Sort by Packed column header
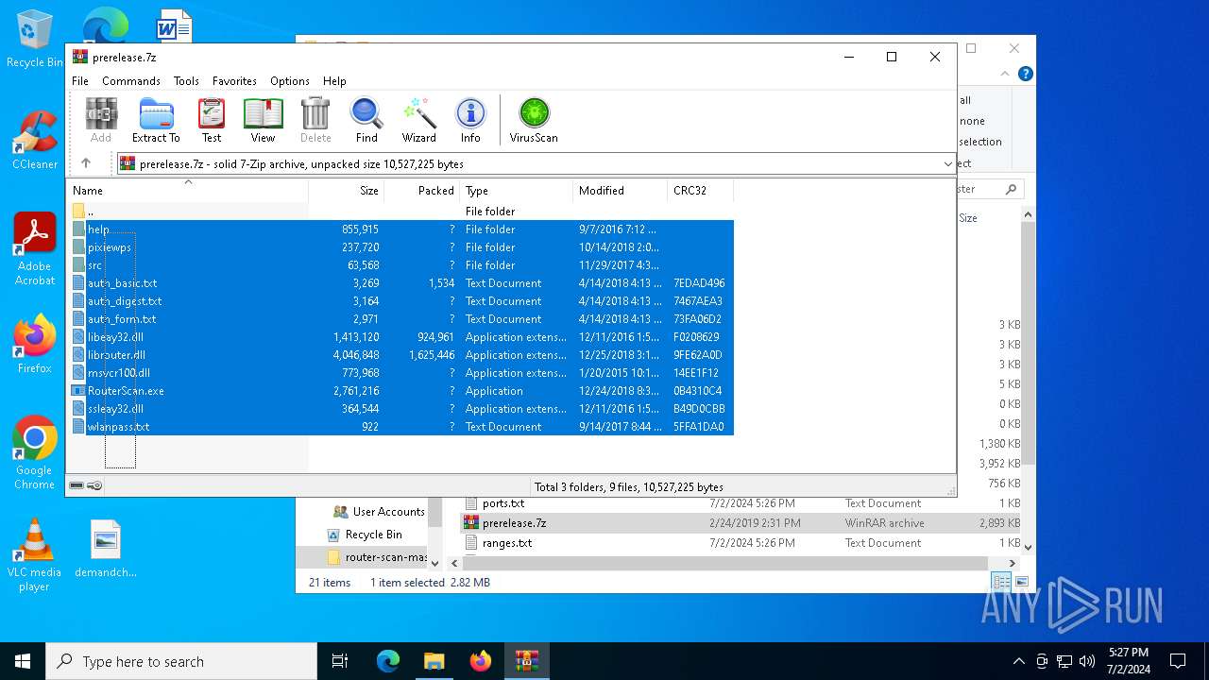1209x680 pixels. point(422,191)
